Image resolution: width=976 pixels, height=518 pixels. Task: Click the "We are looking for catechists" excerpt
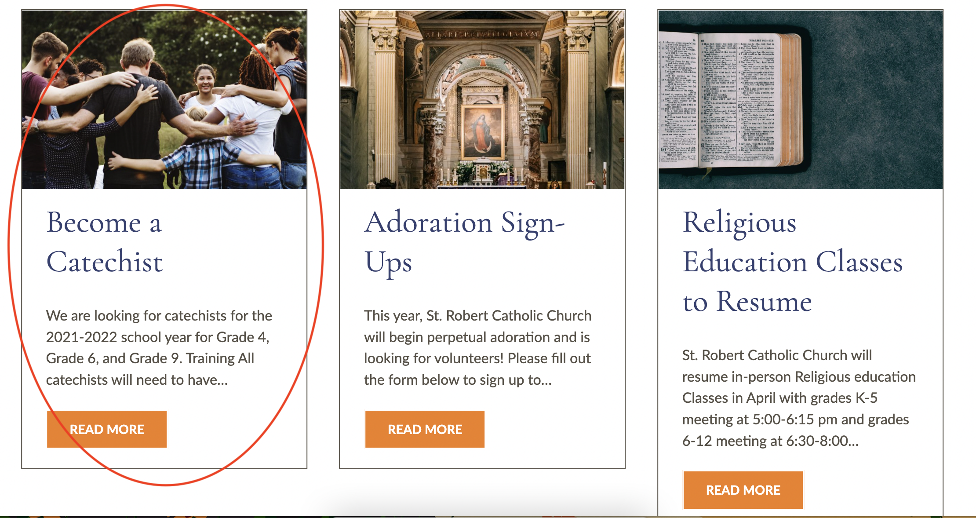(159, 347)
